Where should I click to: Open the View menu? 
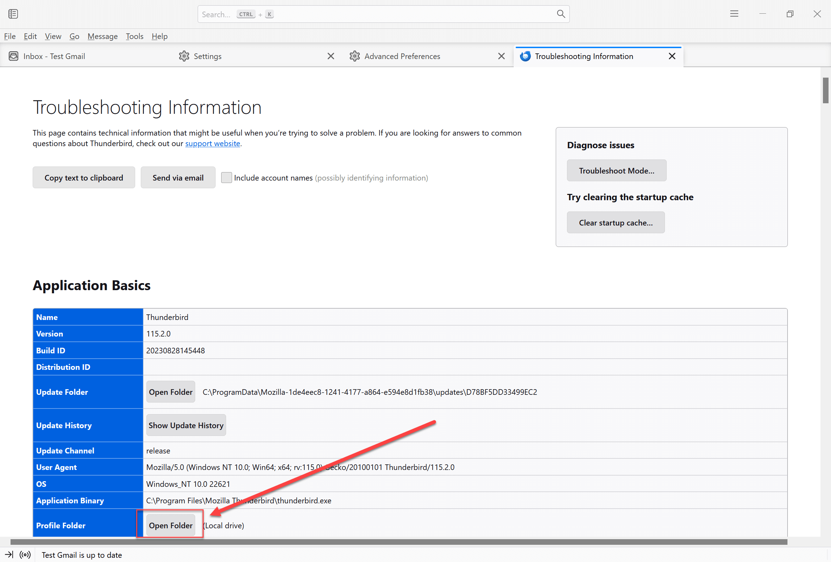click(53, 36)
